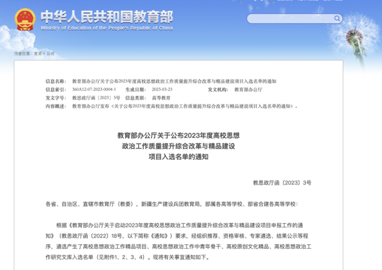Click headline line 教育部办公厅关于公布2023年度高校思想
Screen dimensions: 382x270
click(x=178, y=136)
